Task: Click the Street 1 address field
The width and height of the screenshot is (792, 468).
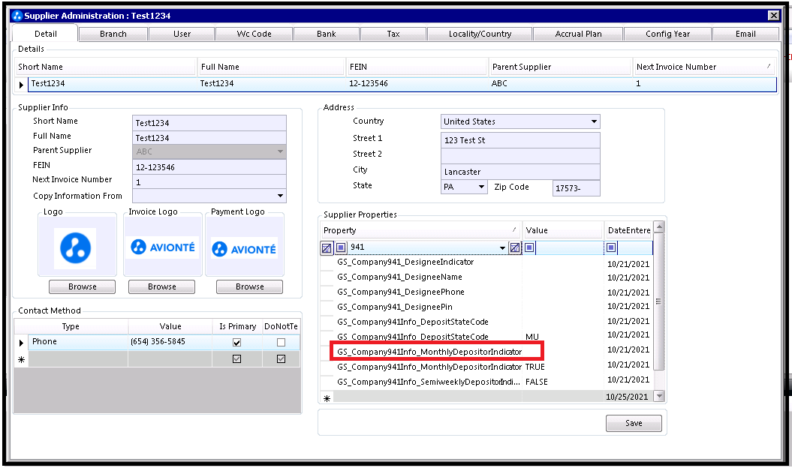Action: pyautogui.click(x=520, y=140)
